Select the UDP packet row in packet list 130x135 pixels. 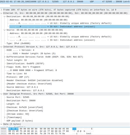click(x=65, y=2)
